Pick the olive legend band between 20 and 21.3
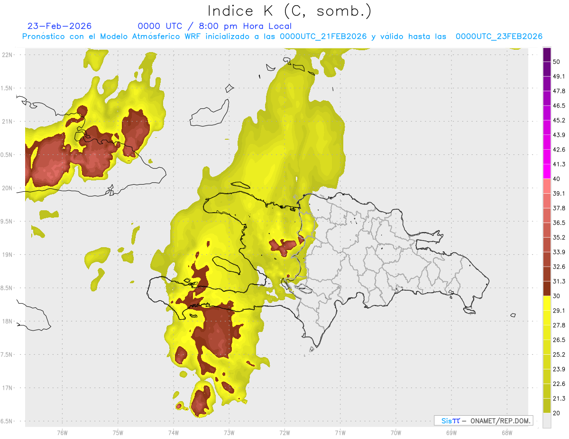This screenshot has width=569, height=439. click(x=547, y=406)
